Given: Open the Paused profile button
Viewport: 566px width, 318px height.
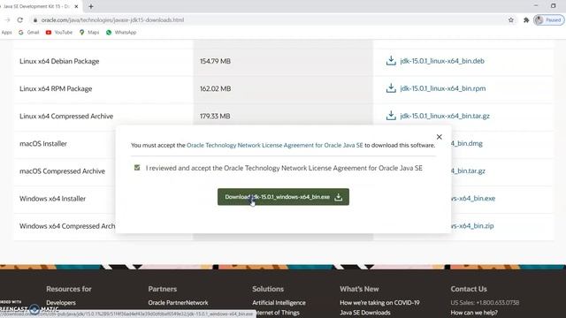Looking at the screenshot, I should [x=549, y=19].
